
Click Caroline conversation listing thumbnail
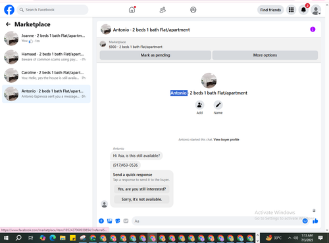click(x=11, y=76)
